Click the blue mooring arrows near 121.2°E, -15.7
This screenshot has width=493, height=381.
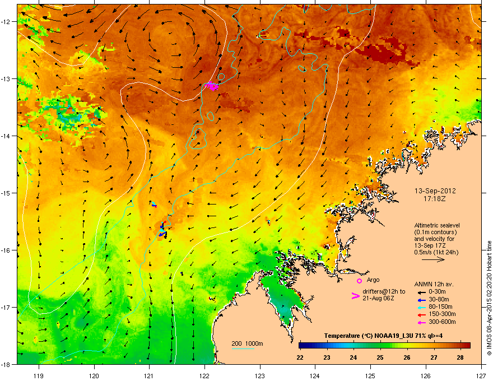[x=162, y=230]
